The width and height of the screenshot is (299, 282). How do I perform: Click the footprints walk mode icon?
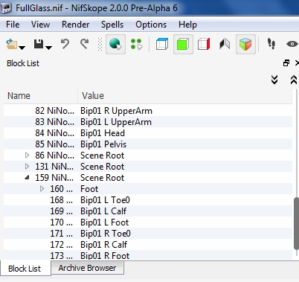(x=271, y=44)
